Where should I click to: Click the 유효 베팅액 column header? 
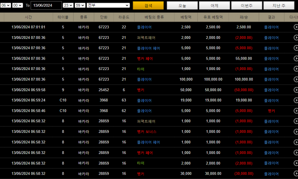[x=213, y=17]
